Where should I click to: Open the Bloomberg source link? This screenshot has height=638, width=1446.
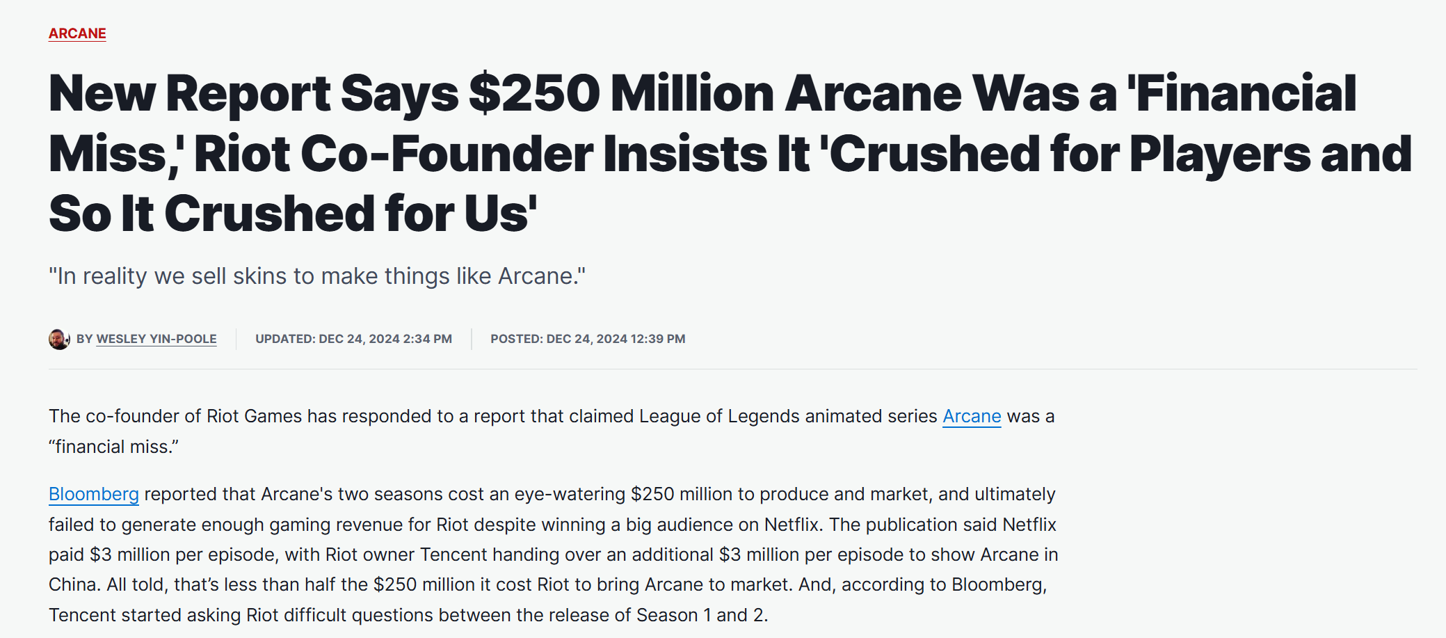point(94,494)
